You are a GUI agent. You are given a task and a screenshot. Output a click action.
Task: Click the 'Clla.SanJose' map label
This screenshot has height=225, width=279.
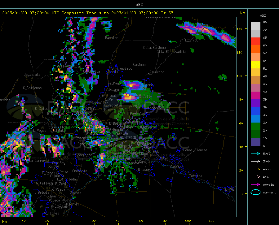pos(154,48)
